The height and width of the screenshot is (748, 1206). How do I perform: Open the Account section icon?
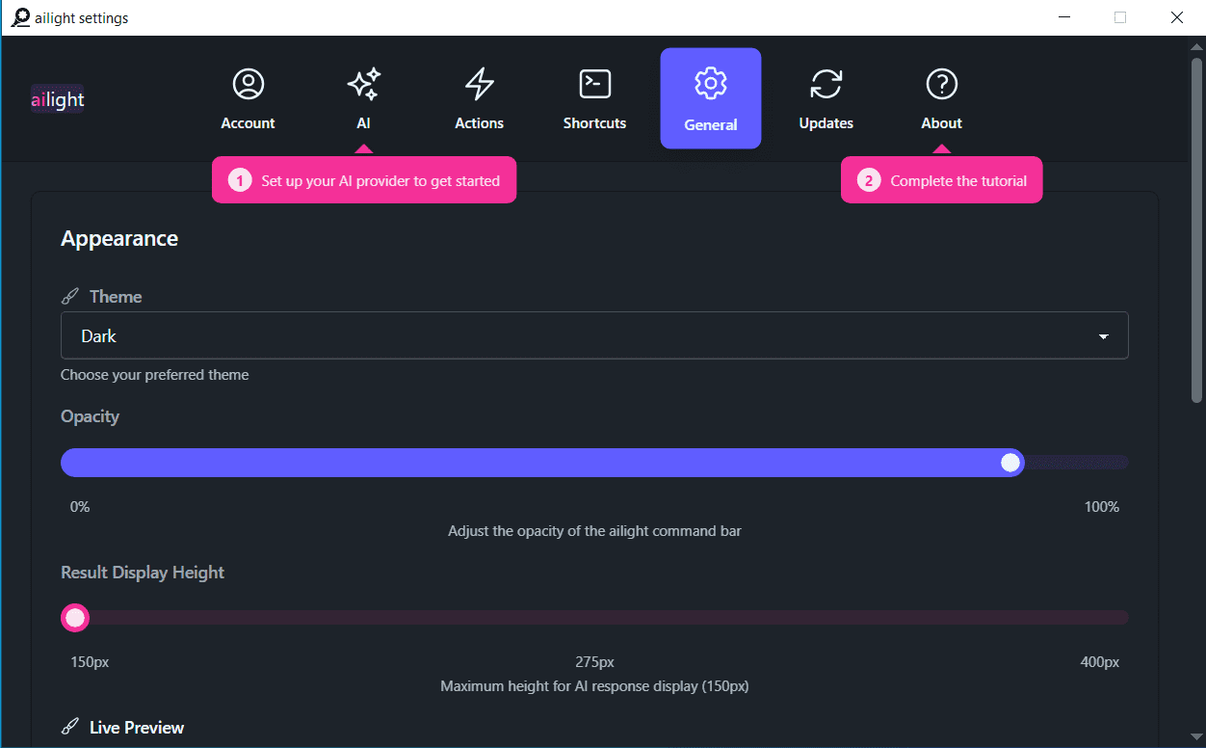click(x=248, y=84)
